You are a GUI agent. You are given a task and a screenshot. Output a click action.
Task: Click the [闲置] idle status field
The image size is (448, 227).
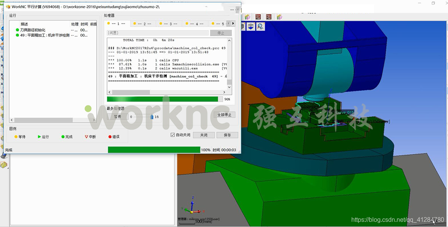click(158, 33)
